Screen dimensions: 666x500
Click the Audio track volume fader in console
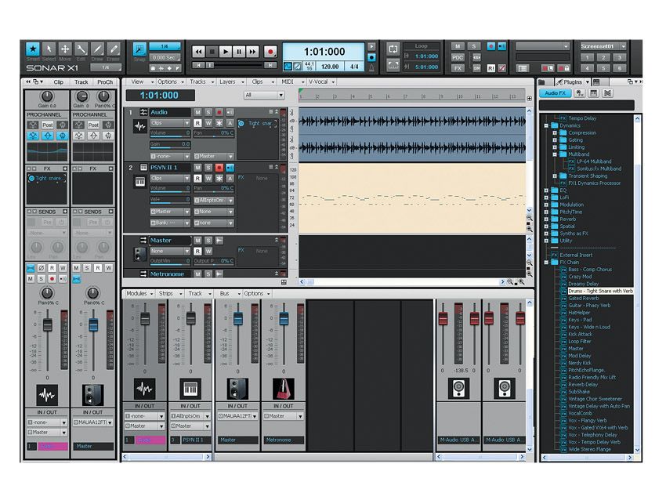(144, 318)
